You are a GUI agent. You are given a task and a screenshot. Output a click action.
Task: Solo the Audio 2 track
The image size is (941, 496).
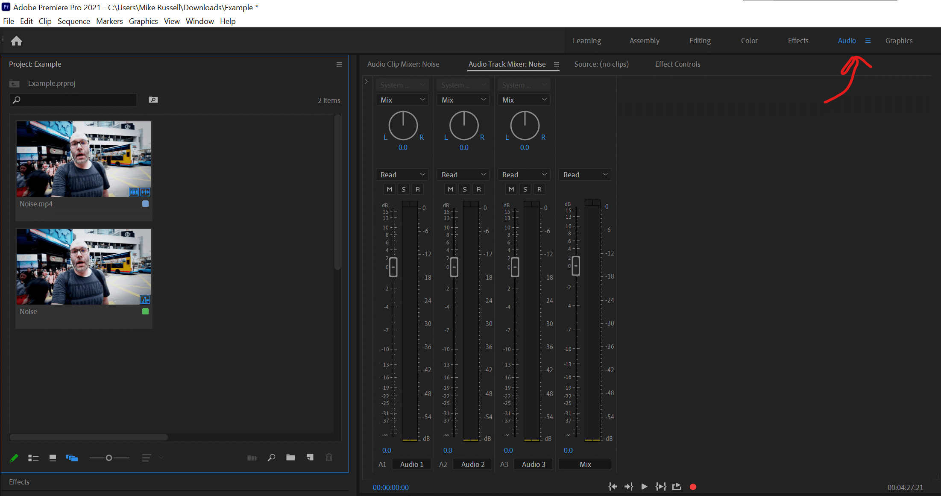463,189
